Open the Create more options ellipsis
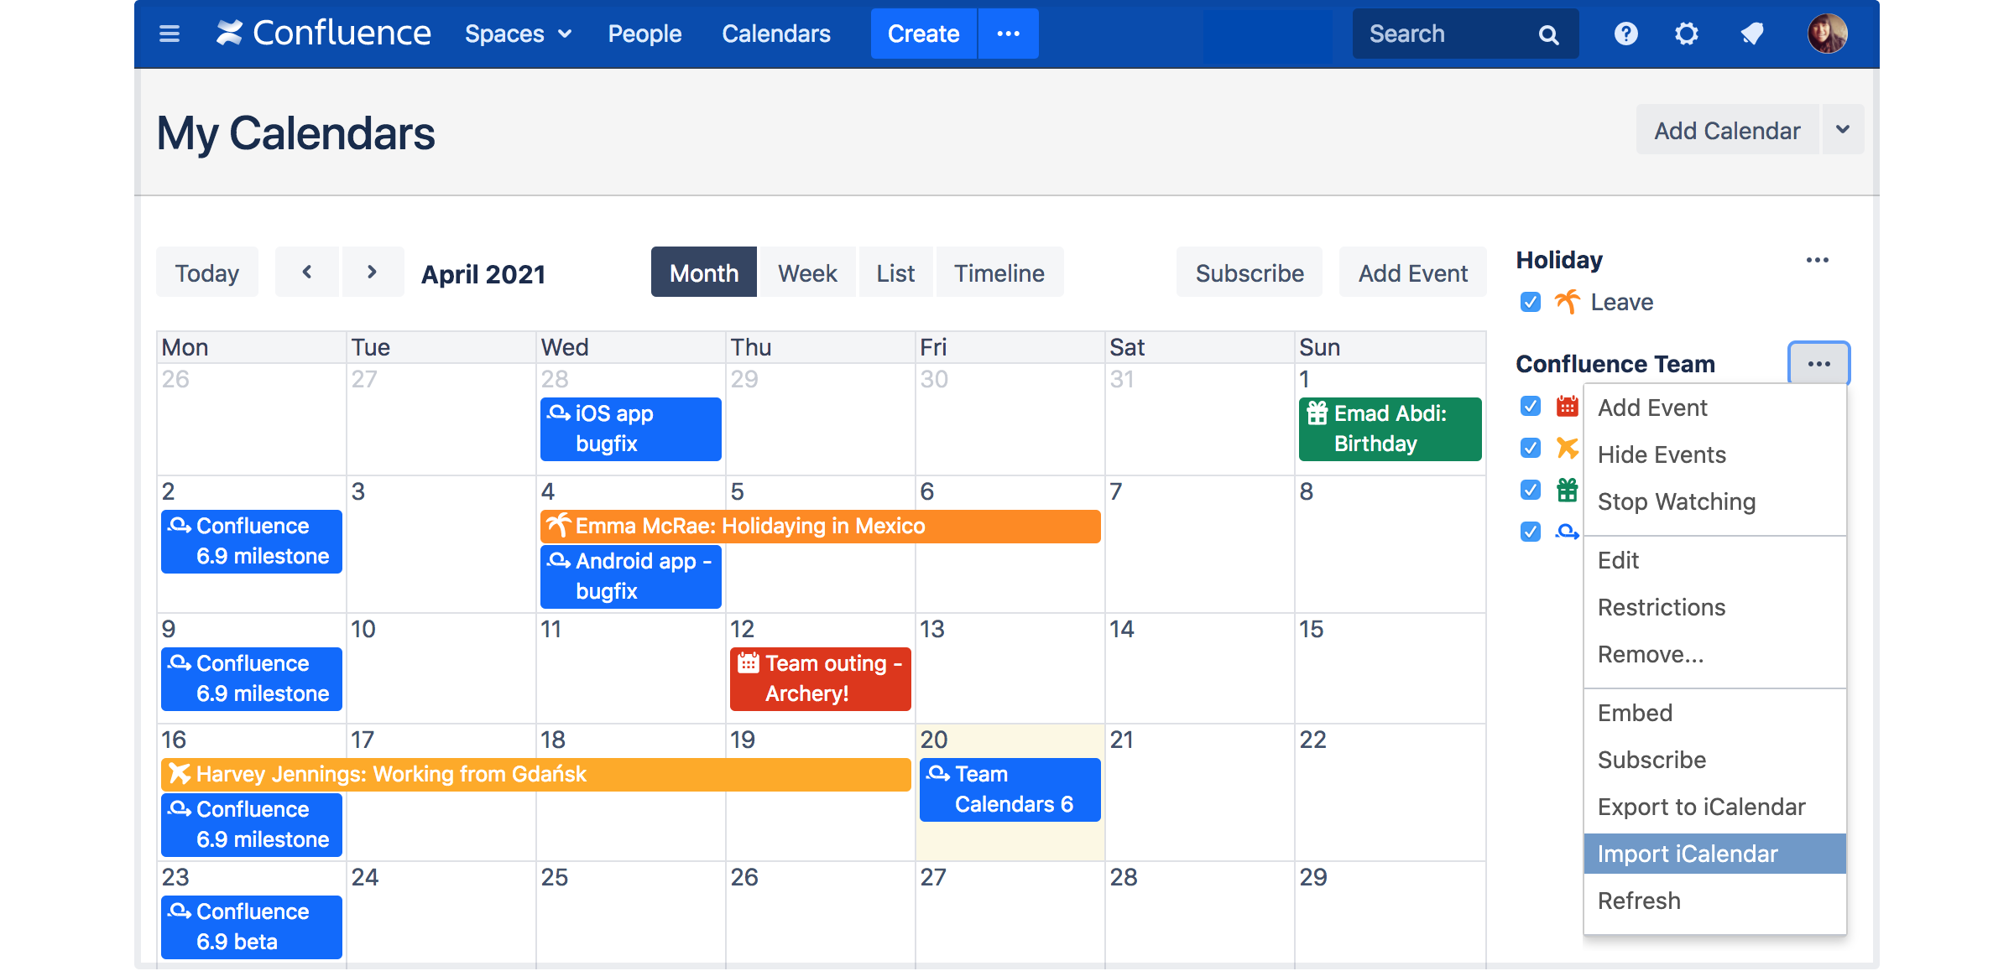2014x971 pixels. tap(1009, 34)
